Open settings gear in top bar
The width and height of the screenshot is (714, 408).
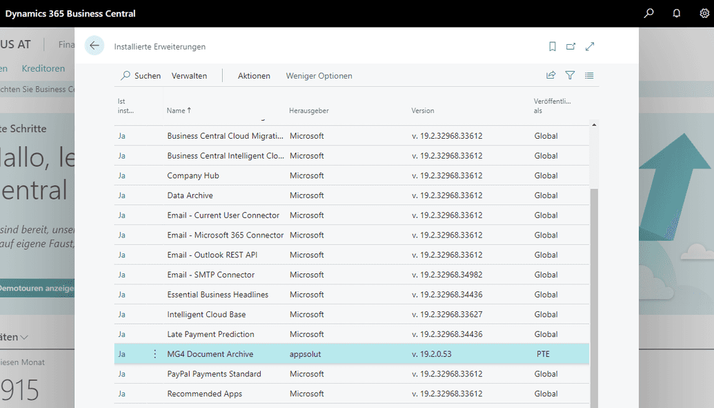[704, 13]
